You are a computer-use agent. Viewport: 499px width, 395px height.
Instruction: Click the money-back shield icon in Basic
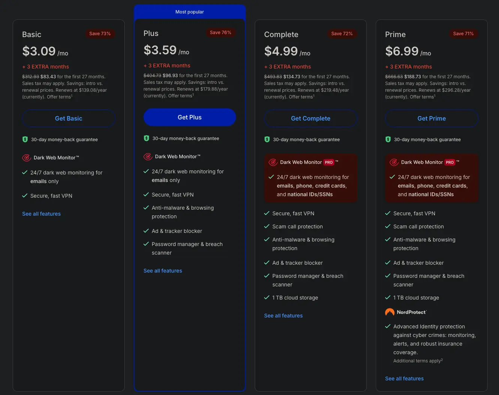pyautogui.click(x=25, y=139)
